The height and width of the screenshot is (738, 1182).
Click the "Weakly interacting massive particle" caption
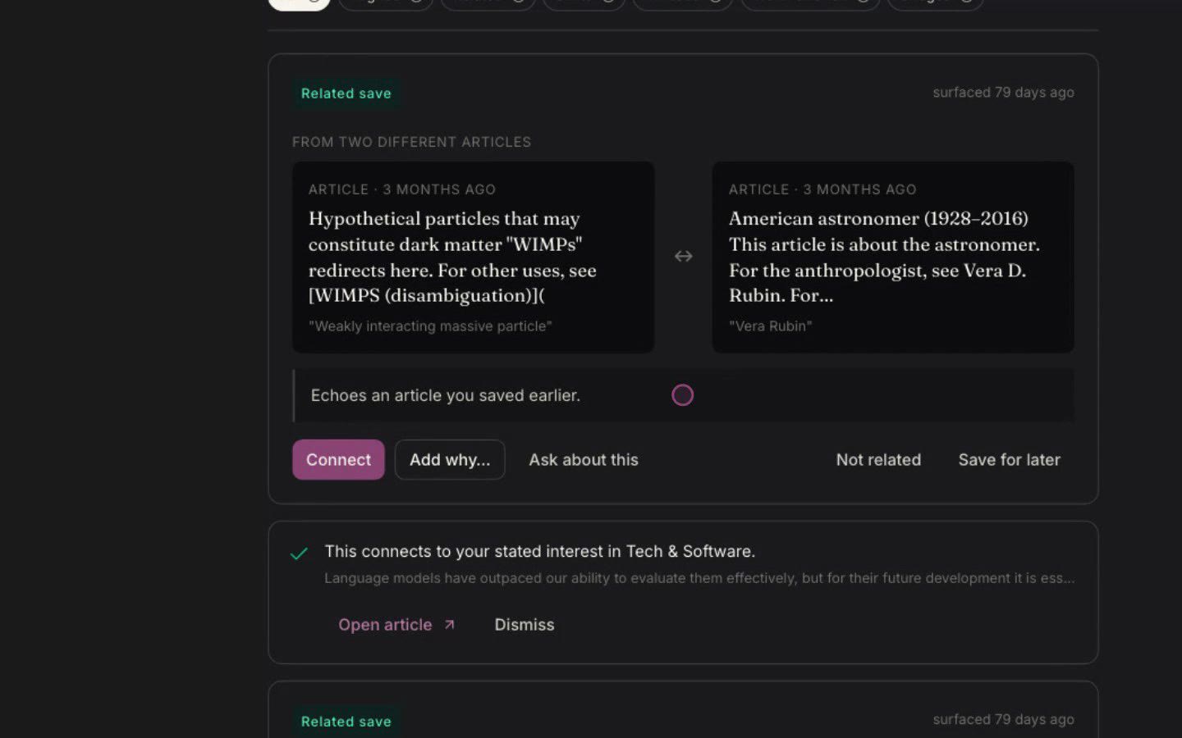click(x=430, y=326)
